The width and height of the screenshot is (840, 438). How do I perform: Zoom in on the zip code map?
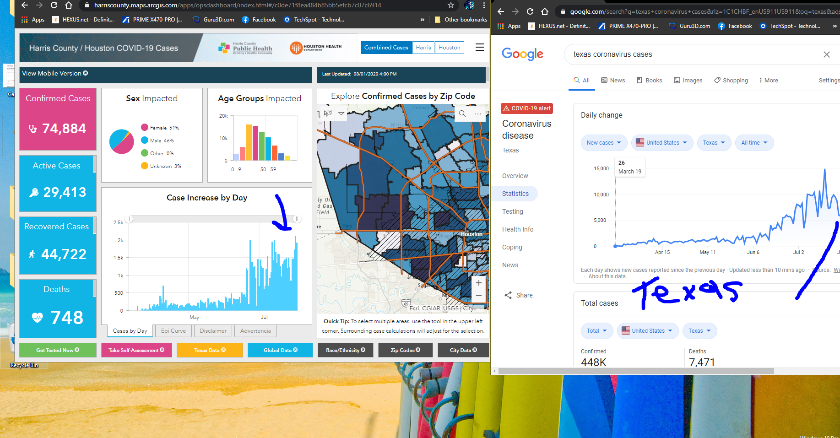478,283
